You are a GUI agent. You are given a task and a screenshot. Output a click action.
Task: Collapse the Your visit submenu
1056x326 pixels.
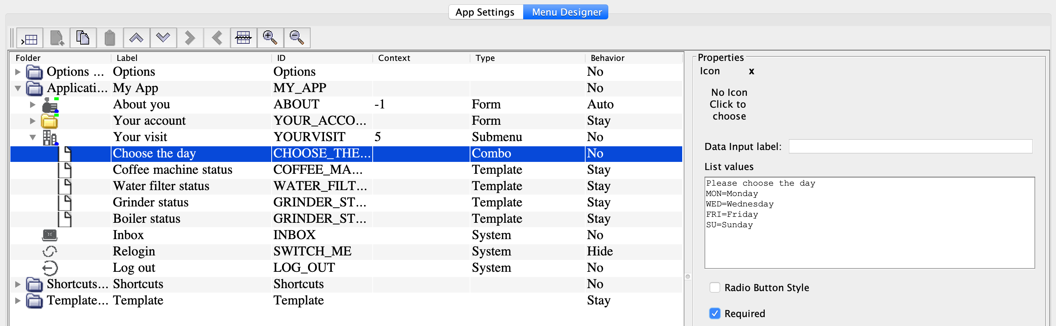pyautogui.click(x=33, y=137)
